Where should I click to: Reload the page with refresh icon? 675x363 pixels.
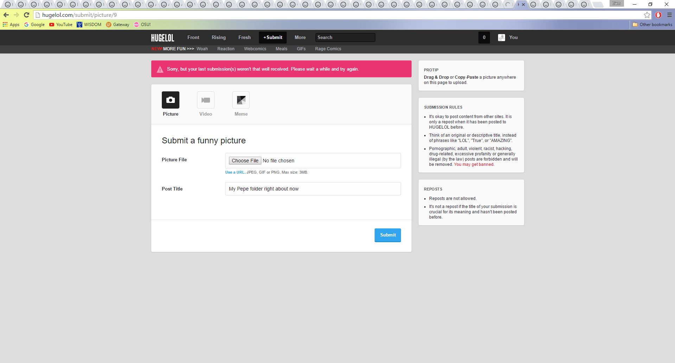[26, 15]
